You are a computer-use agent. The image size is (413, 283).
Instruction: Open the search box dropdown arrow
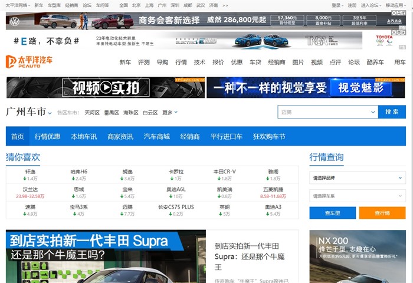373,112
